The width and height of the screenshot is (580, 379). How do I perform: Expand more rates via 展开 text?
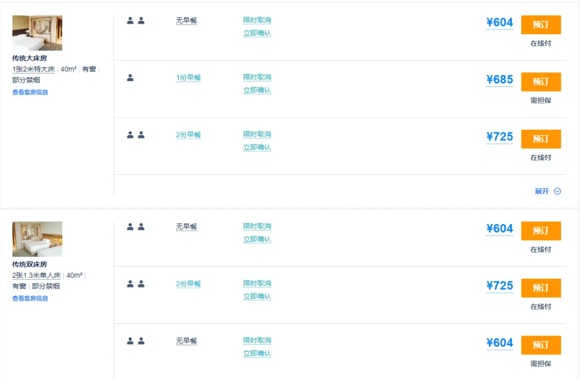(542, 191)
